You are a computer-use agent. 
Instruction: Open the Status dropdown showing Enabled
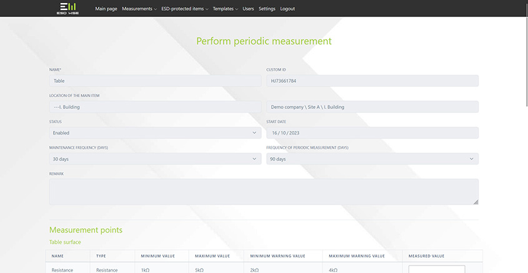coord(155,133)
